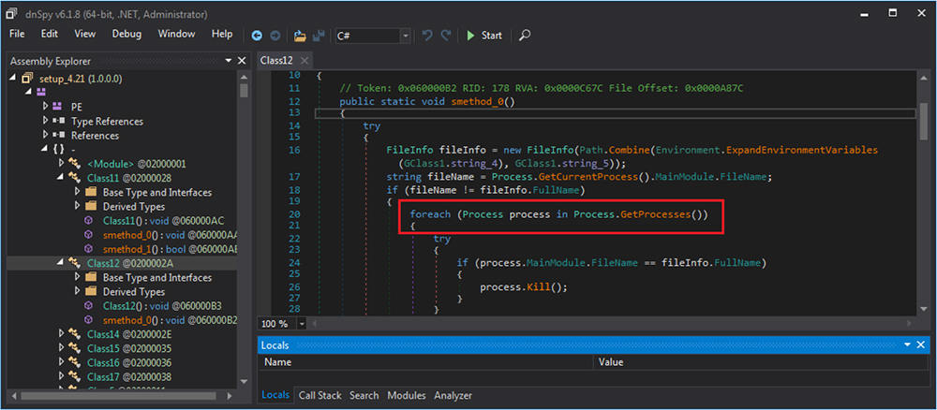Open the Analyzer tab

pos(452,396)
